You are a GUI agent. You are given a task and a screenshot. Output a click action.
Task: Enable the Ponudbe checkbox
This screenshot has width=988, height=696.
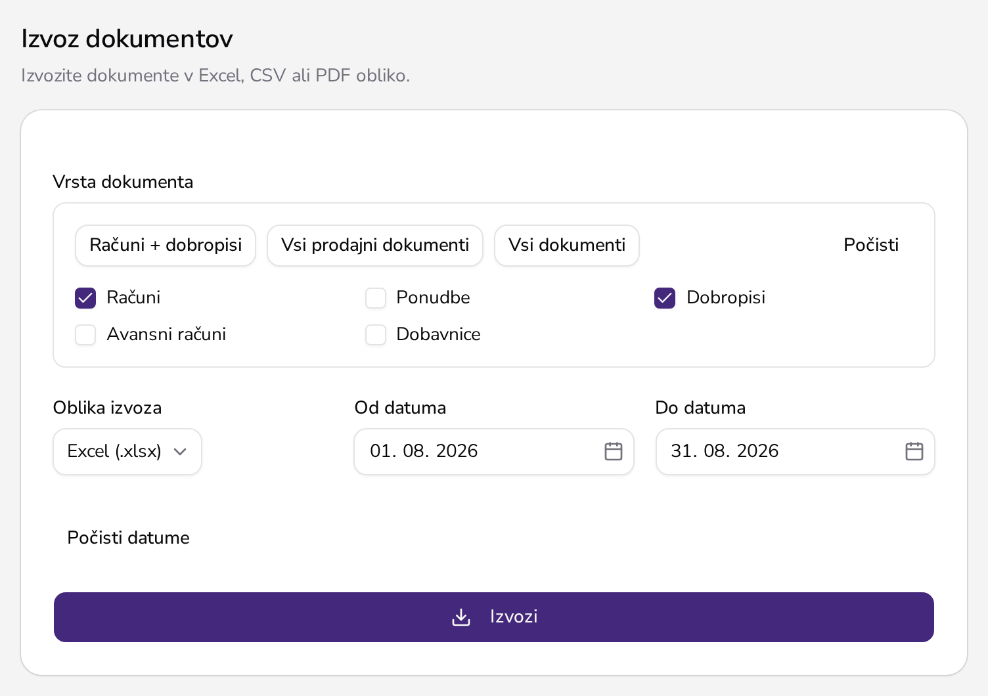pos(376,298)
